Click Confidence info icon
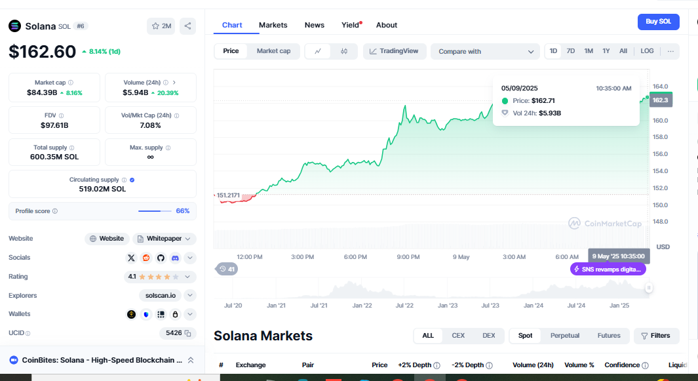 [x=645, y=365]
